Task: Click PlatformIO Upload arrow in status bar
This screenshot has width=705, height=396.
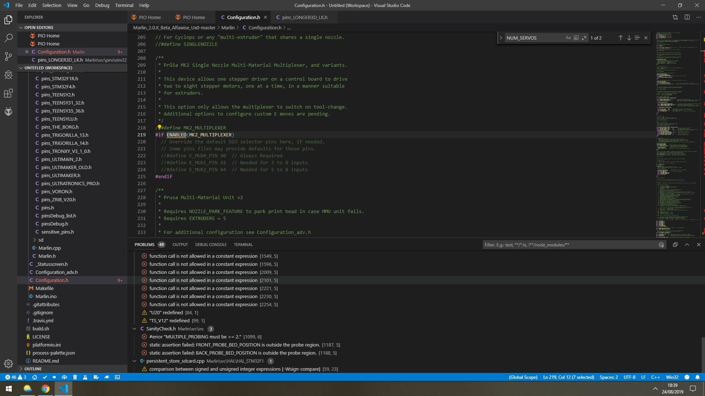Action: 54,377
